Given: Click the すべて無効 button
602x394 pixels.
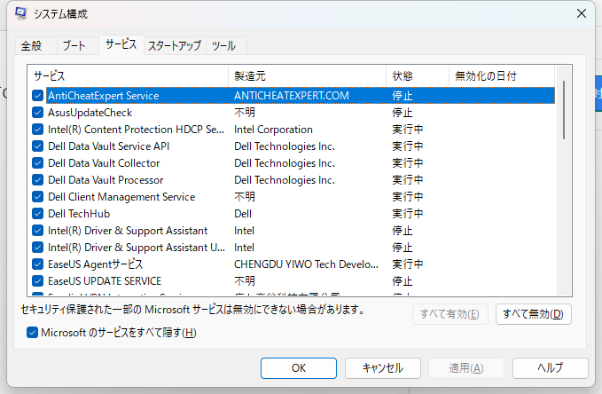Looking at the screenshot, I should [532, 313].
